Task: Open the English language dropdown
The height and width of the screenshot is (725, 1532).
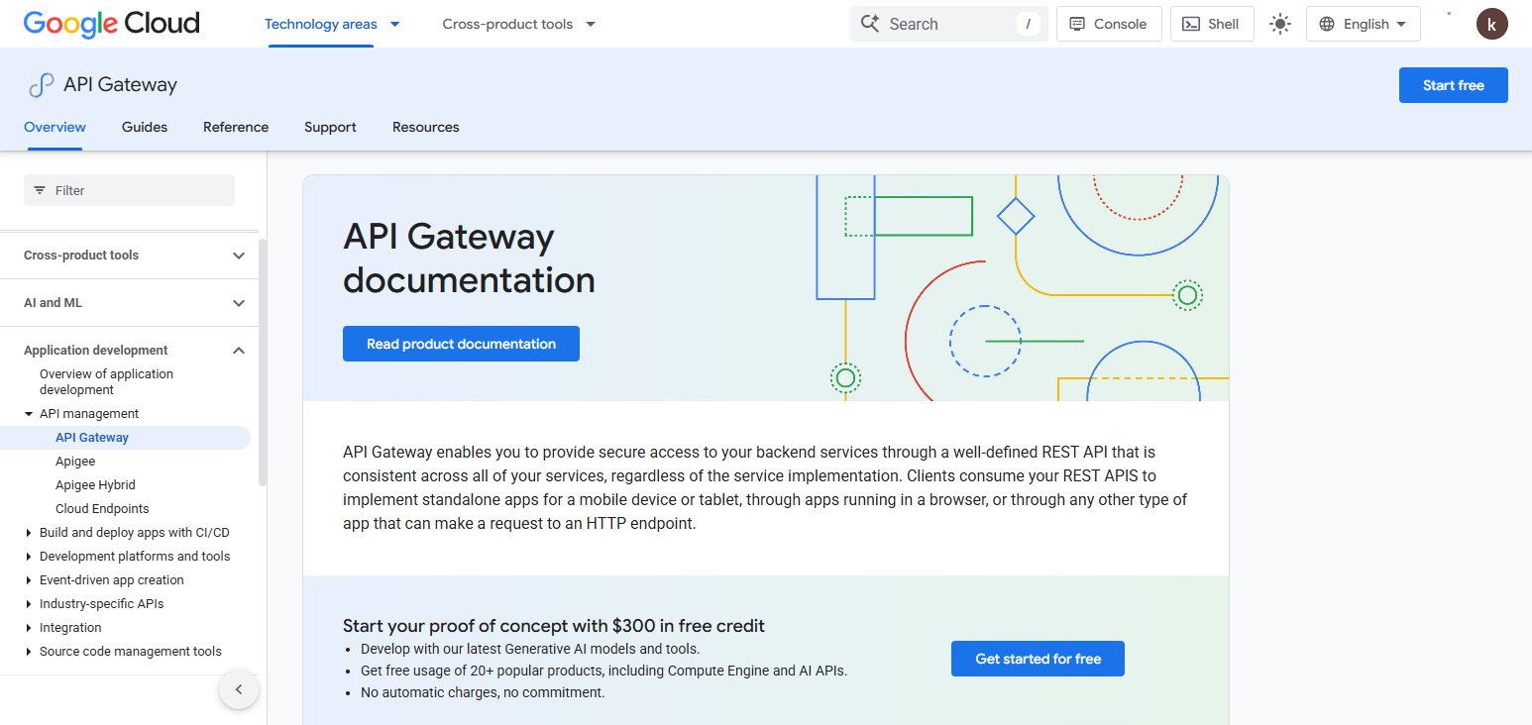Action: pyautogui.click(x=1364, y=24)
